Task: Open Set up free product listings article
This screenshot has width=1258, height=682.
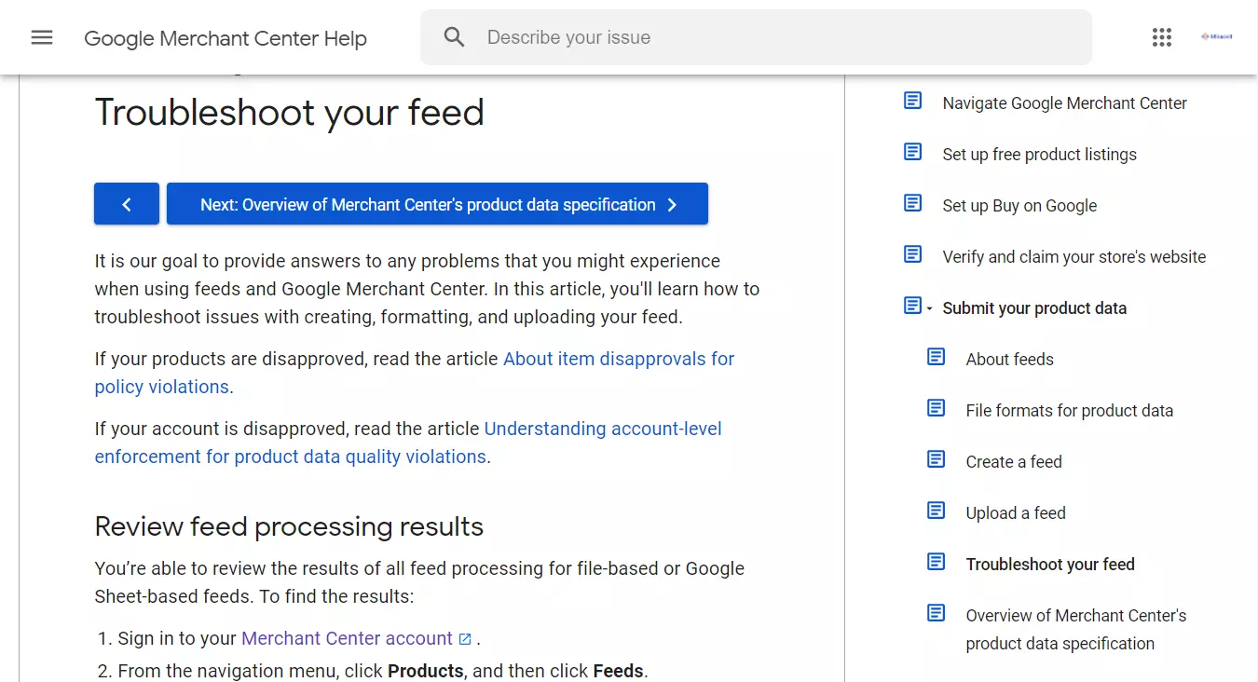Action: [1039, 155]
